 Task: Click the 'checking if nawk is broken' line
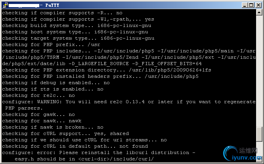pos(53,127)
